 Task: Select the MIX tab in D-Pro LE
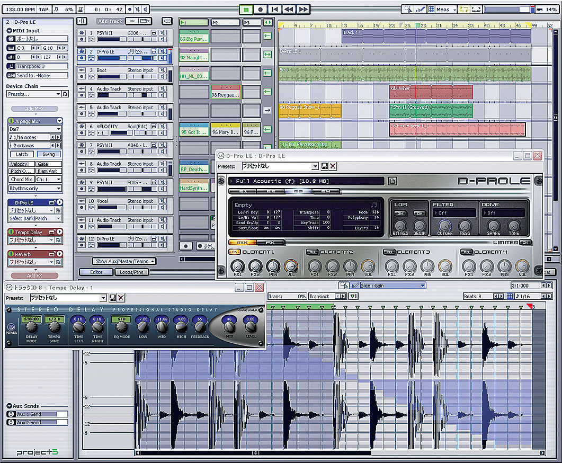(x=243, y=242)
